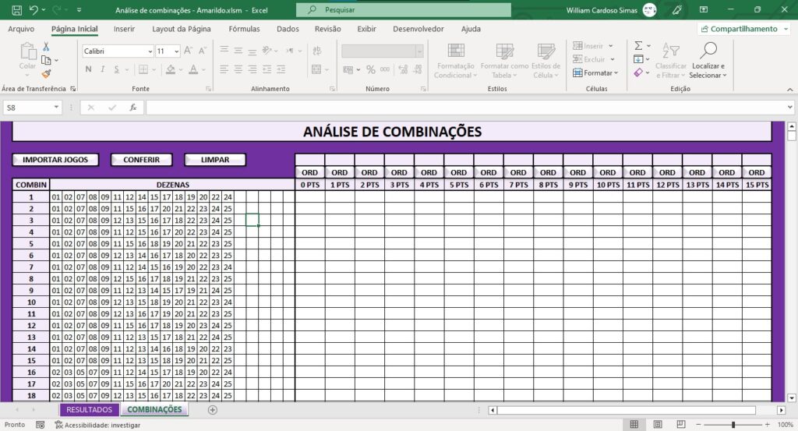Open the RESULTADOS sheet tab
This screenshot has height=431, width=798.
click(89, 410)
